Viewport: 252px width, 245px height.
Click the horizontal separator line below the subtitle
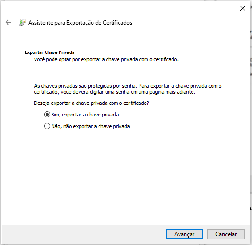coord(130,71)
